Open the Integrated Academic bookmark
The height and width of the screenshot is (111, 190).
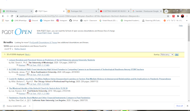coord(130,20)
